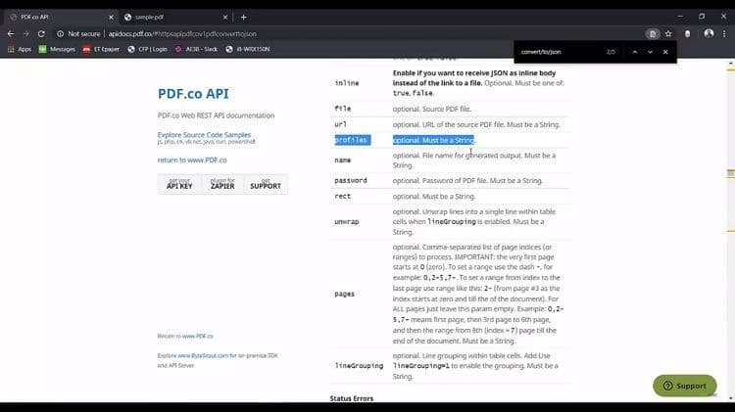735x412 pixels.
Task: Bookmark this page with the star icon
Action: [x=667, y=33]
